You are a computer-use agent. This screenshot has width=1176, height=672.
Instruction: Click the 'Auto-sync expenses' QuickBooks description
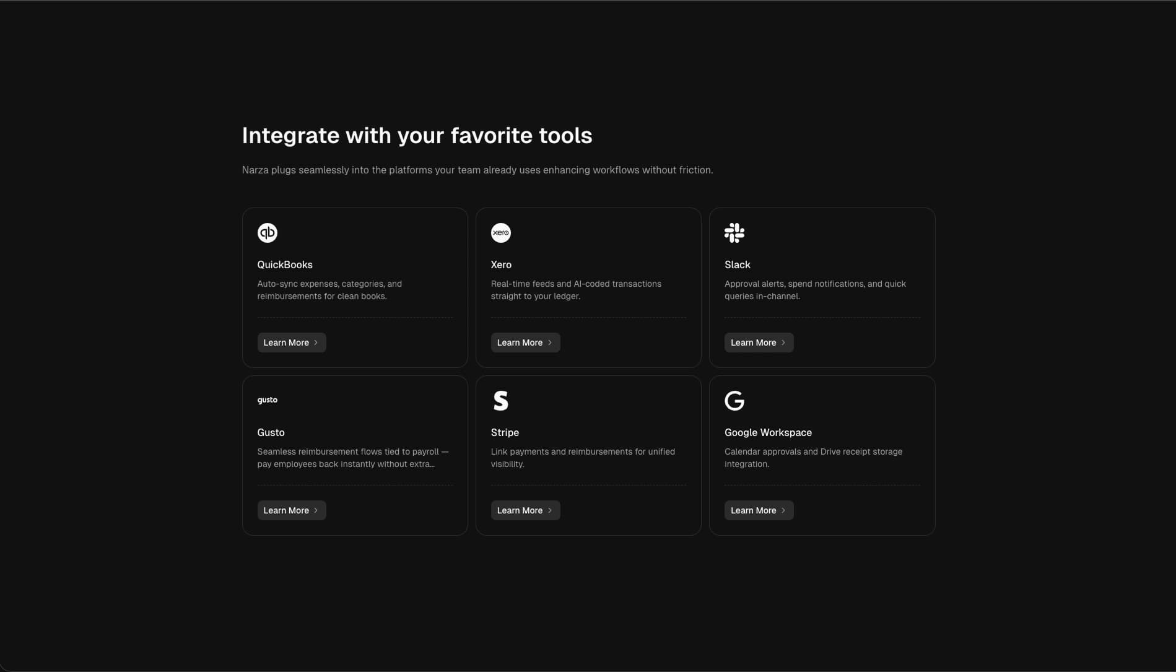click(x=329, y=290)
